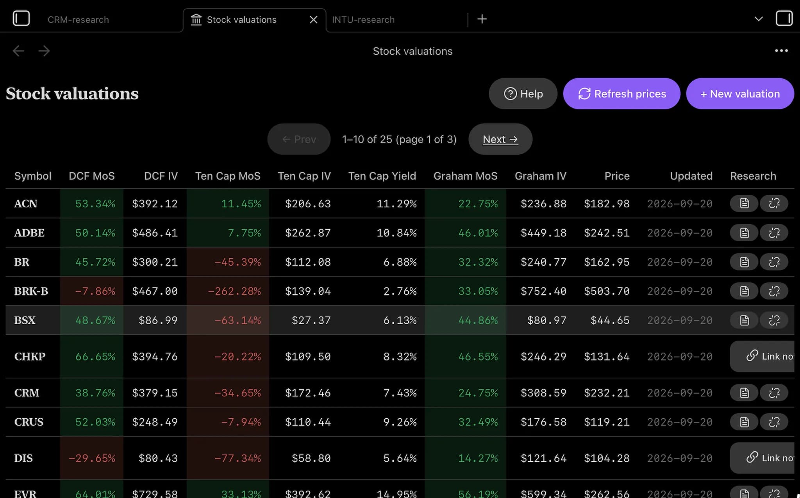Viewport: 800px width, 498px height.
Task: Click the Help button
Action: (523, 94)
